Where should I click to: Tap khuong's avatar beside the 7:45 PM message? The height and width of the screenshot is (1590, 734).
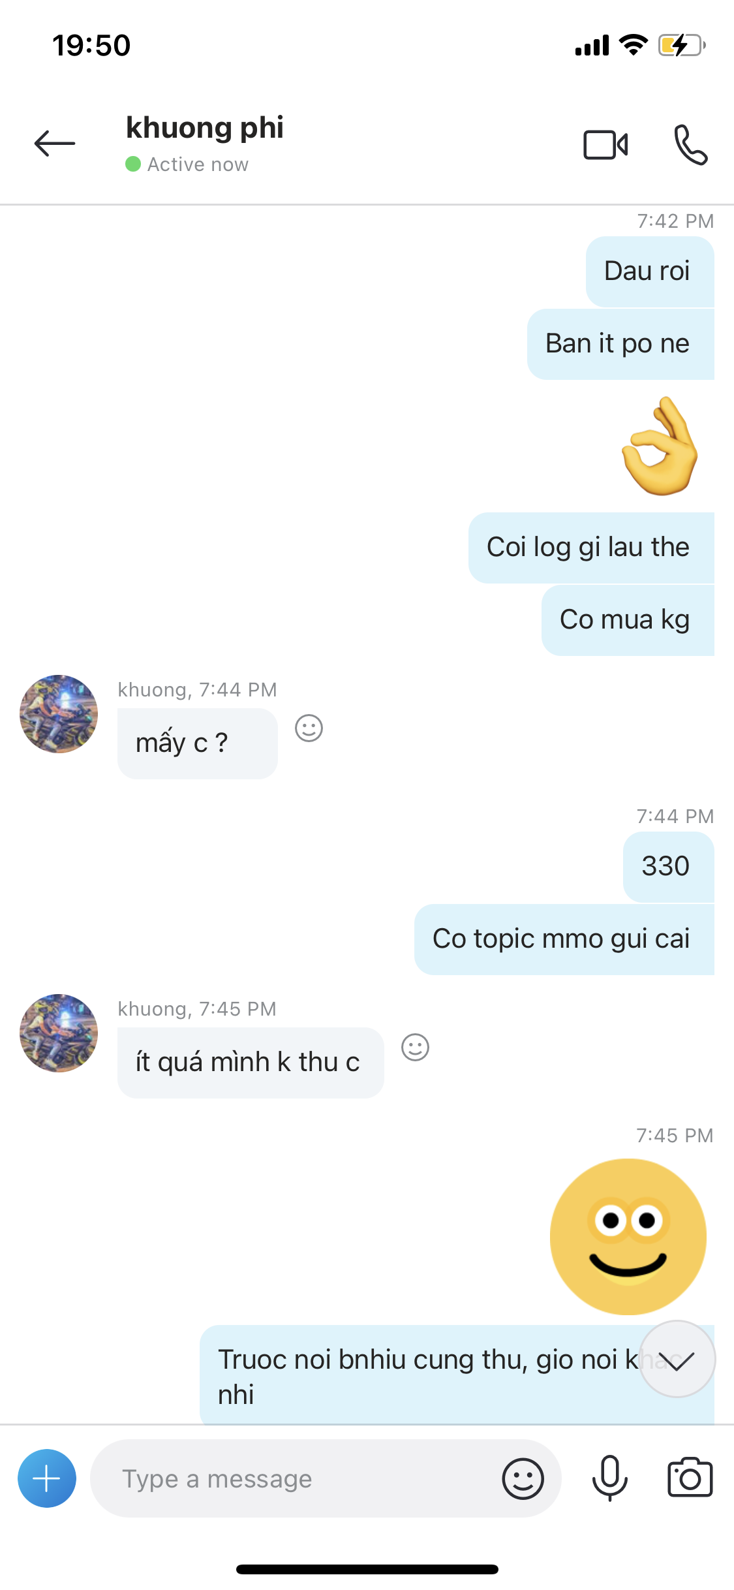[x=59, y=1033]
